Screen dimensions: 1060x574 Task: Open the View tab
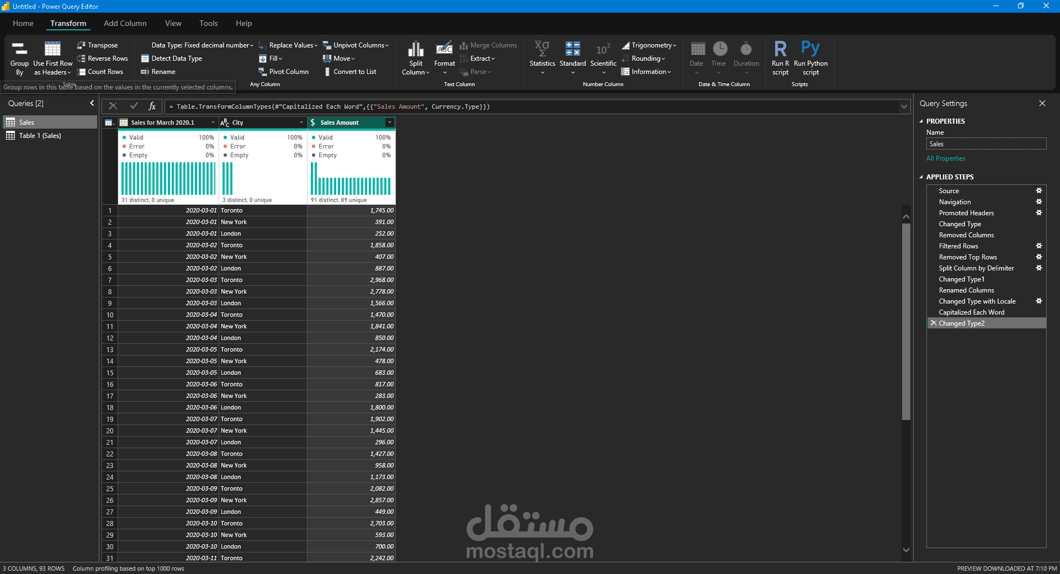pos(173,23)
